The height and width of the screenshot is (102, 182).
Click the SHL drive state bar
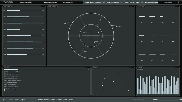pos(24,42)
